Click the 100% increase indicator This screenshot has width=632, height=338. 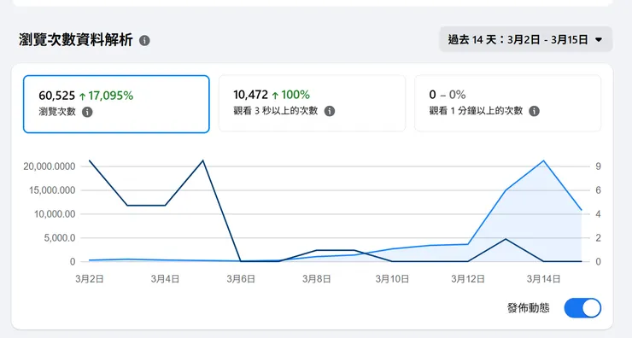(290, 95)
